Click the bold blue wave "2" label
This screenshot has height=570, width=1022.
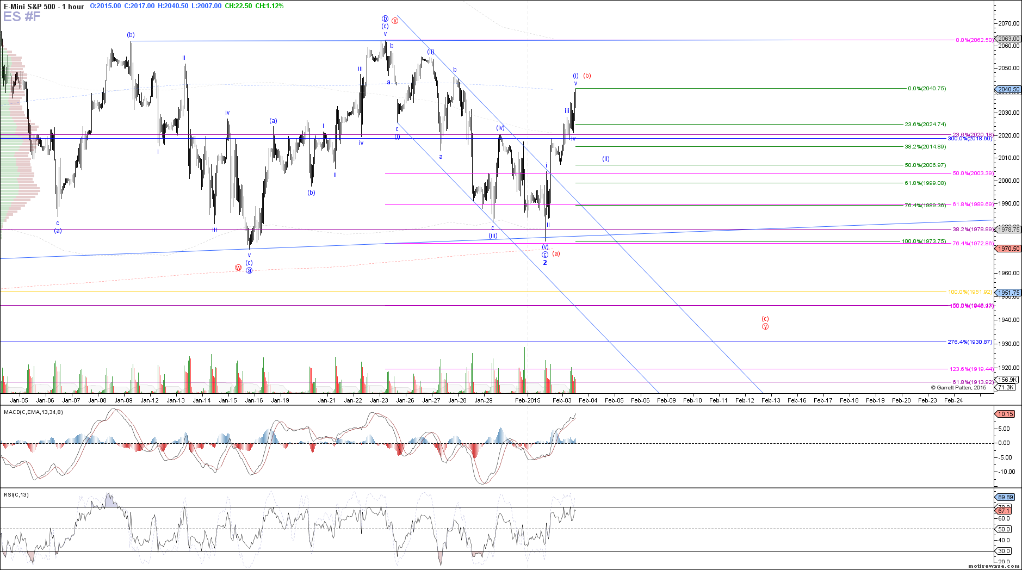point(545,263)
